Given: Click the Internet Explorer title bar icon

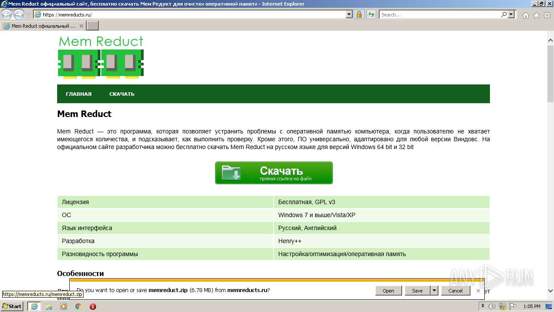Looking at the screenshot, I should (4, 4).
